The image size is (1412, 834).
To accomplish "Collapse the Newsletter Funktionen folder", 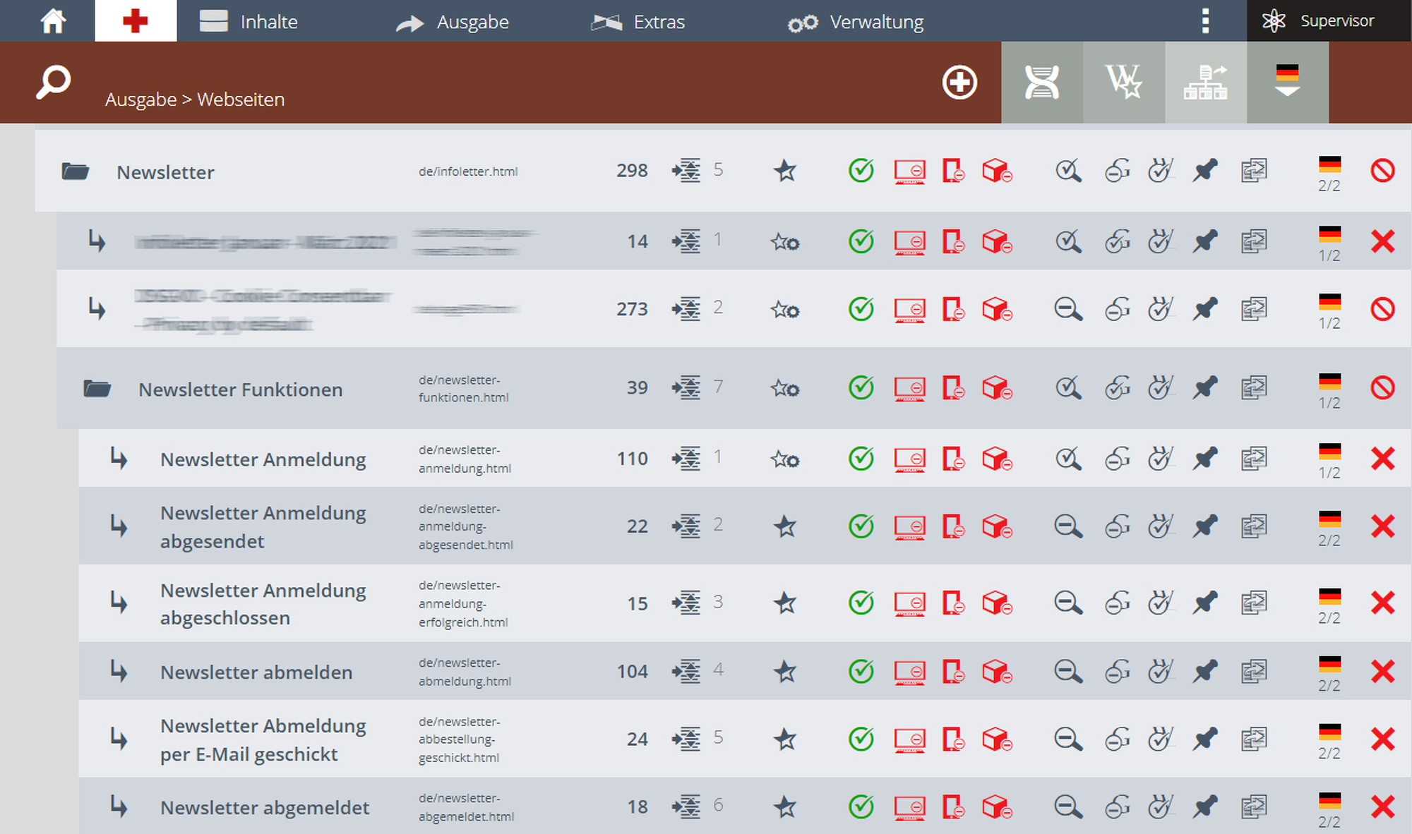I will tap(97, 388).
